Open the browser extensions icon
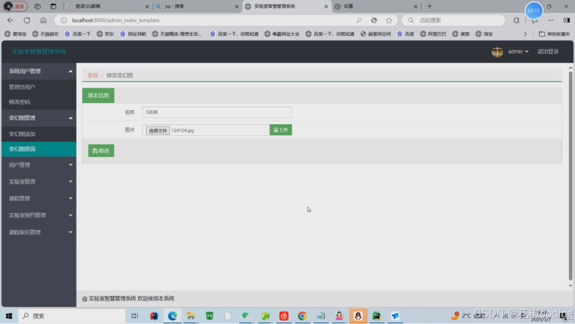Viewport: 575px width, 324px height. (x=516, y=20)
